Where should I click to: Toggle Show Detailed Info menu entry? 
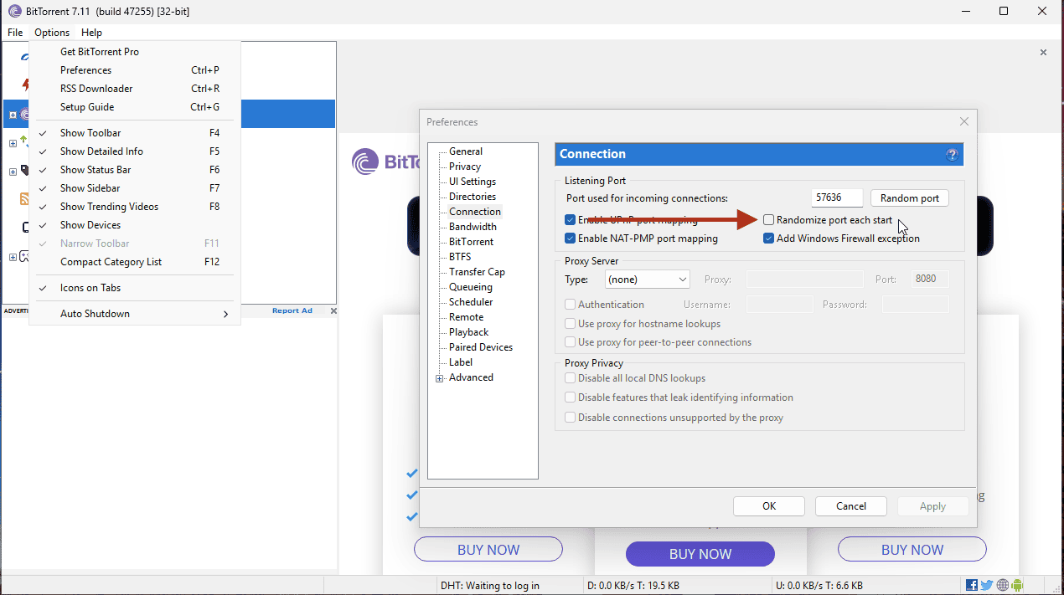(x=135, y=151)
